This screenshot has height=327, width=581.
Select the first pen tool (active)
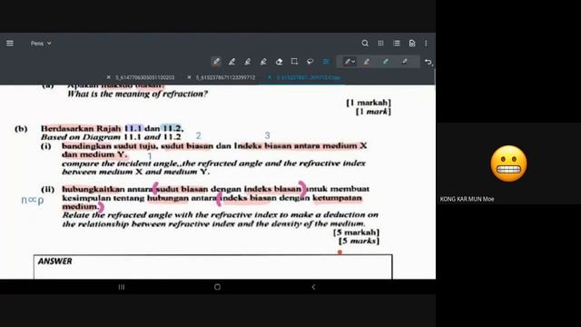coord(216,62)
